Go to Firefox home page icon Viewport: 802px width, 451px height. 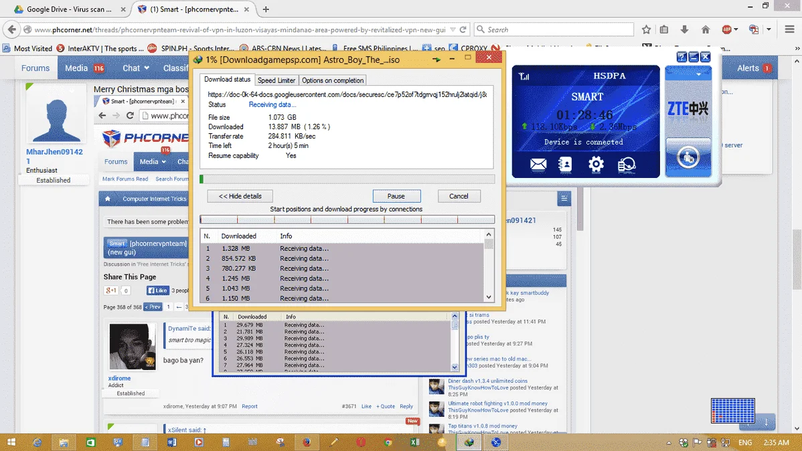[x=706, y=29]
